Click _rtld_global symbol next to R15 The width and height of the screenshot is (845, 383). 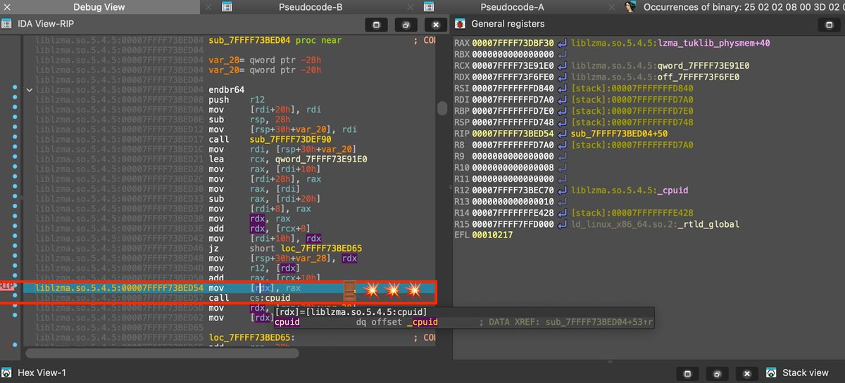point(708,224)
